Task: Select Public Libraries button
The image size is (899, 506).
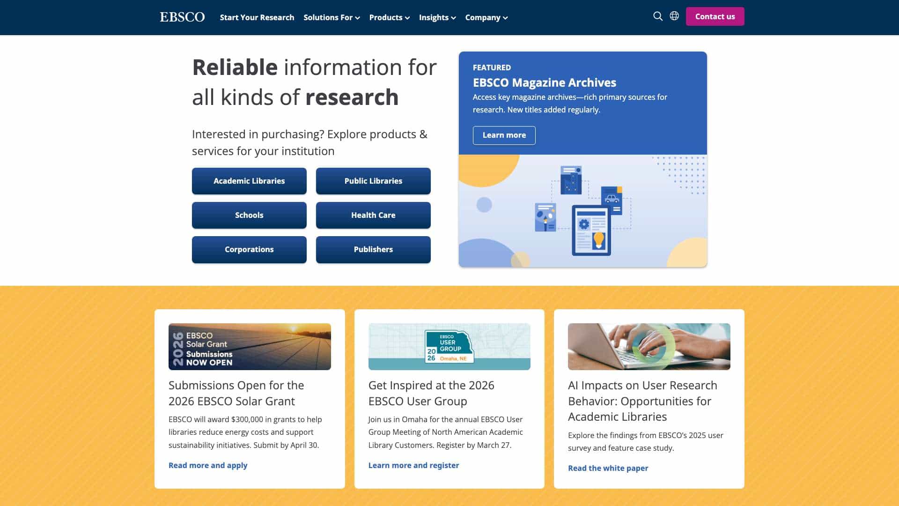Action: pos(373,181)
